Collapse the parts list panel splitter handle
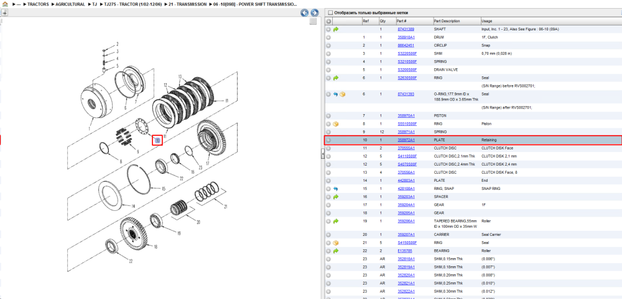This screenshot has height=299, width=622. pyautogui.click(x=322, y=154)
